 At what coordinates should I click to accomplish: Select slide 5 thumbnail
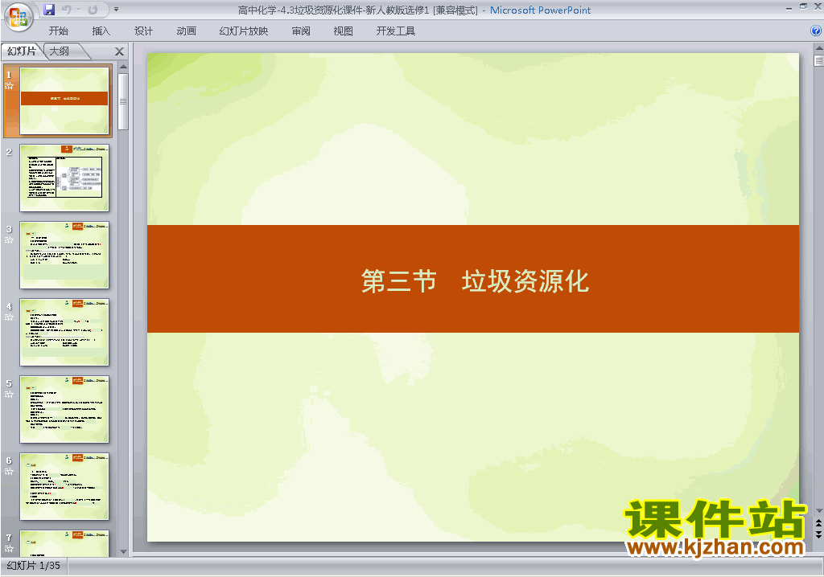(64, 410)
